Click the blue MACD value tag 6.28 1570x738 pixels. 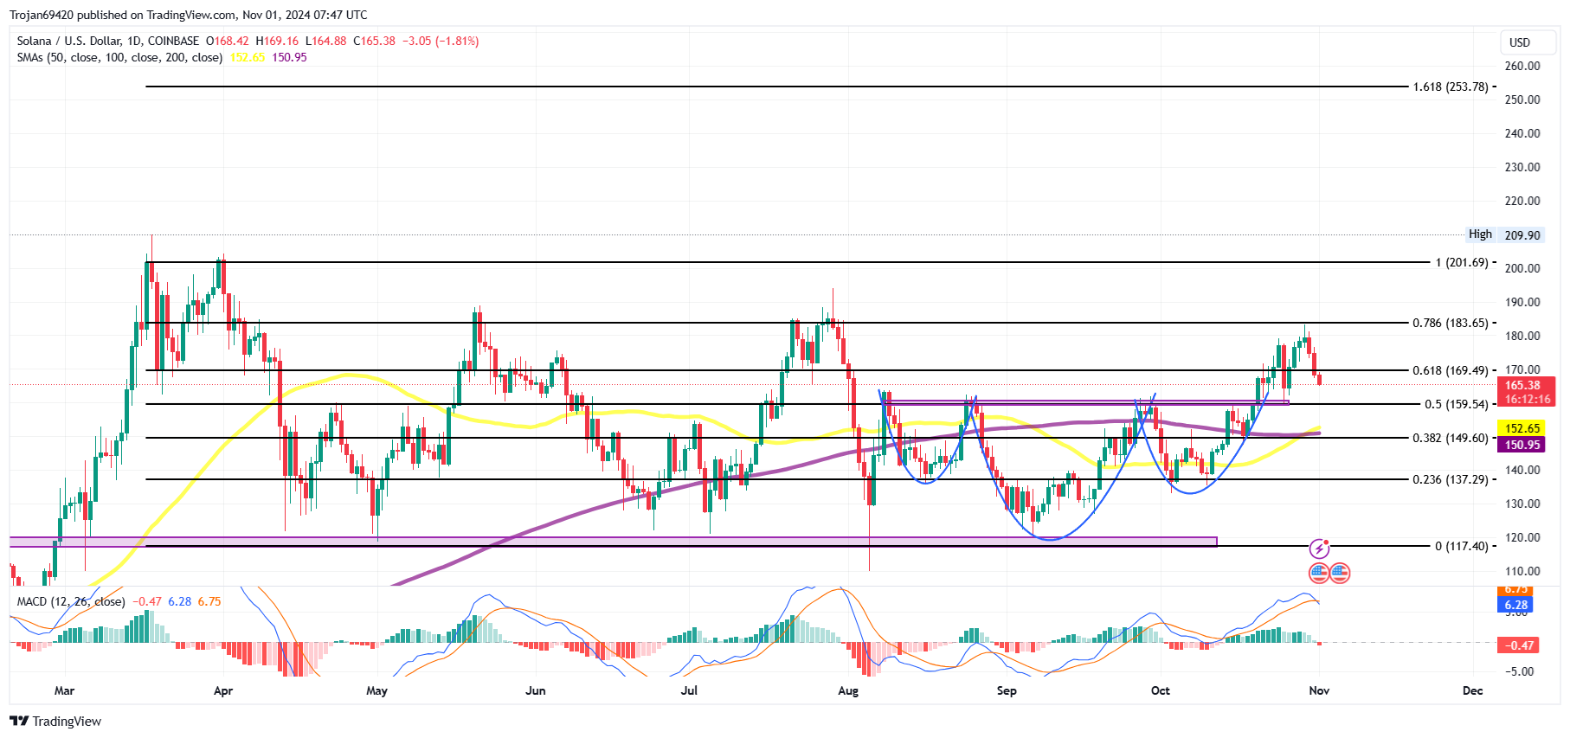(1515, 605)
